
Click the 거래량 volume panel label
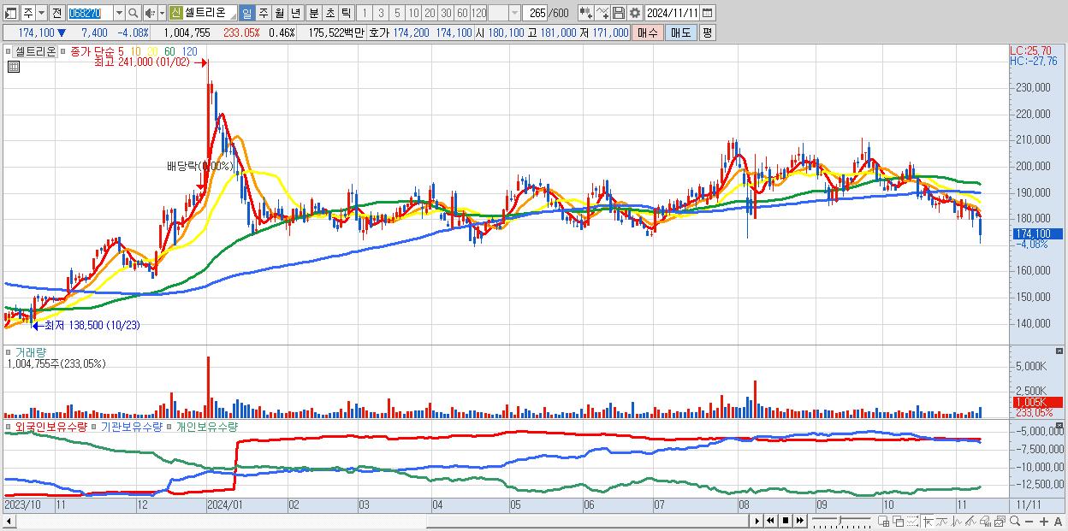click(31, 352)
